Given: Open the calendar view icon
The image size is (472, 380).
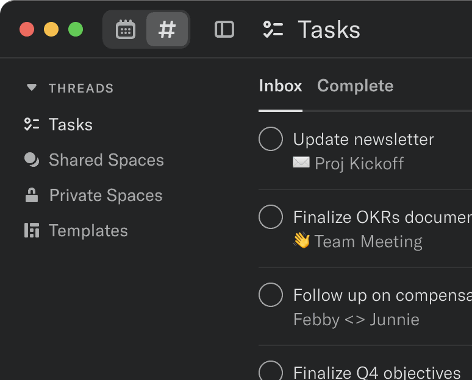Looking at the screenshot, I should tap(126, 29).
